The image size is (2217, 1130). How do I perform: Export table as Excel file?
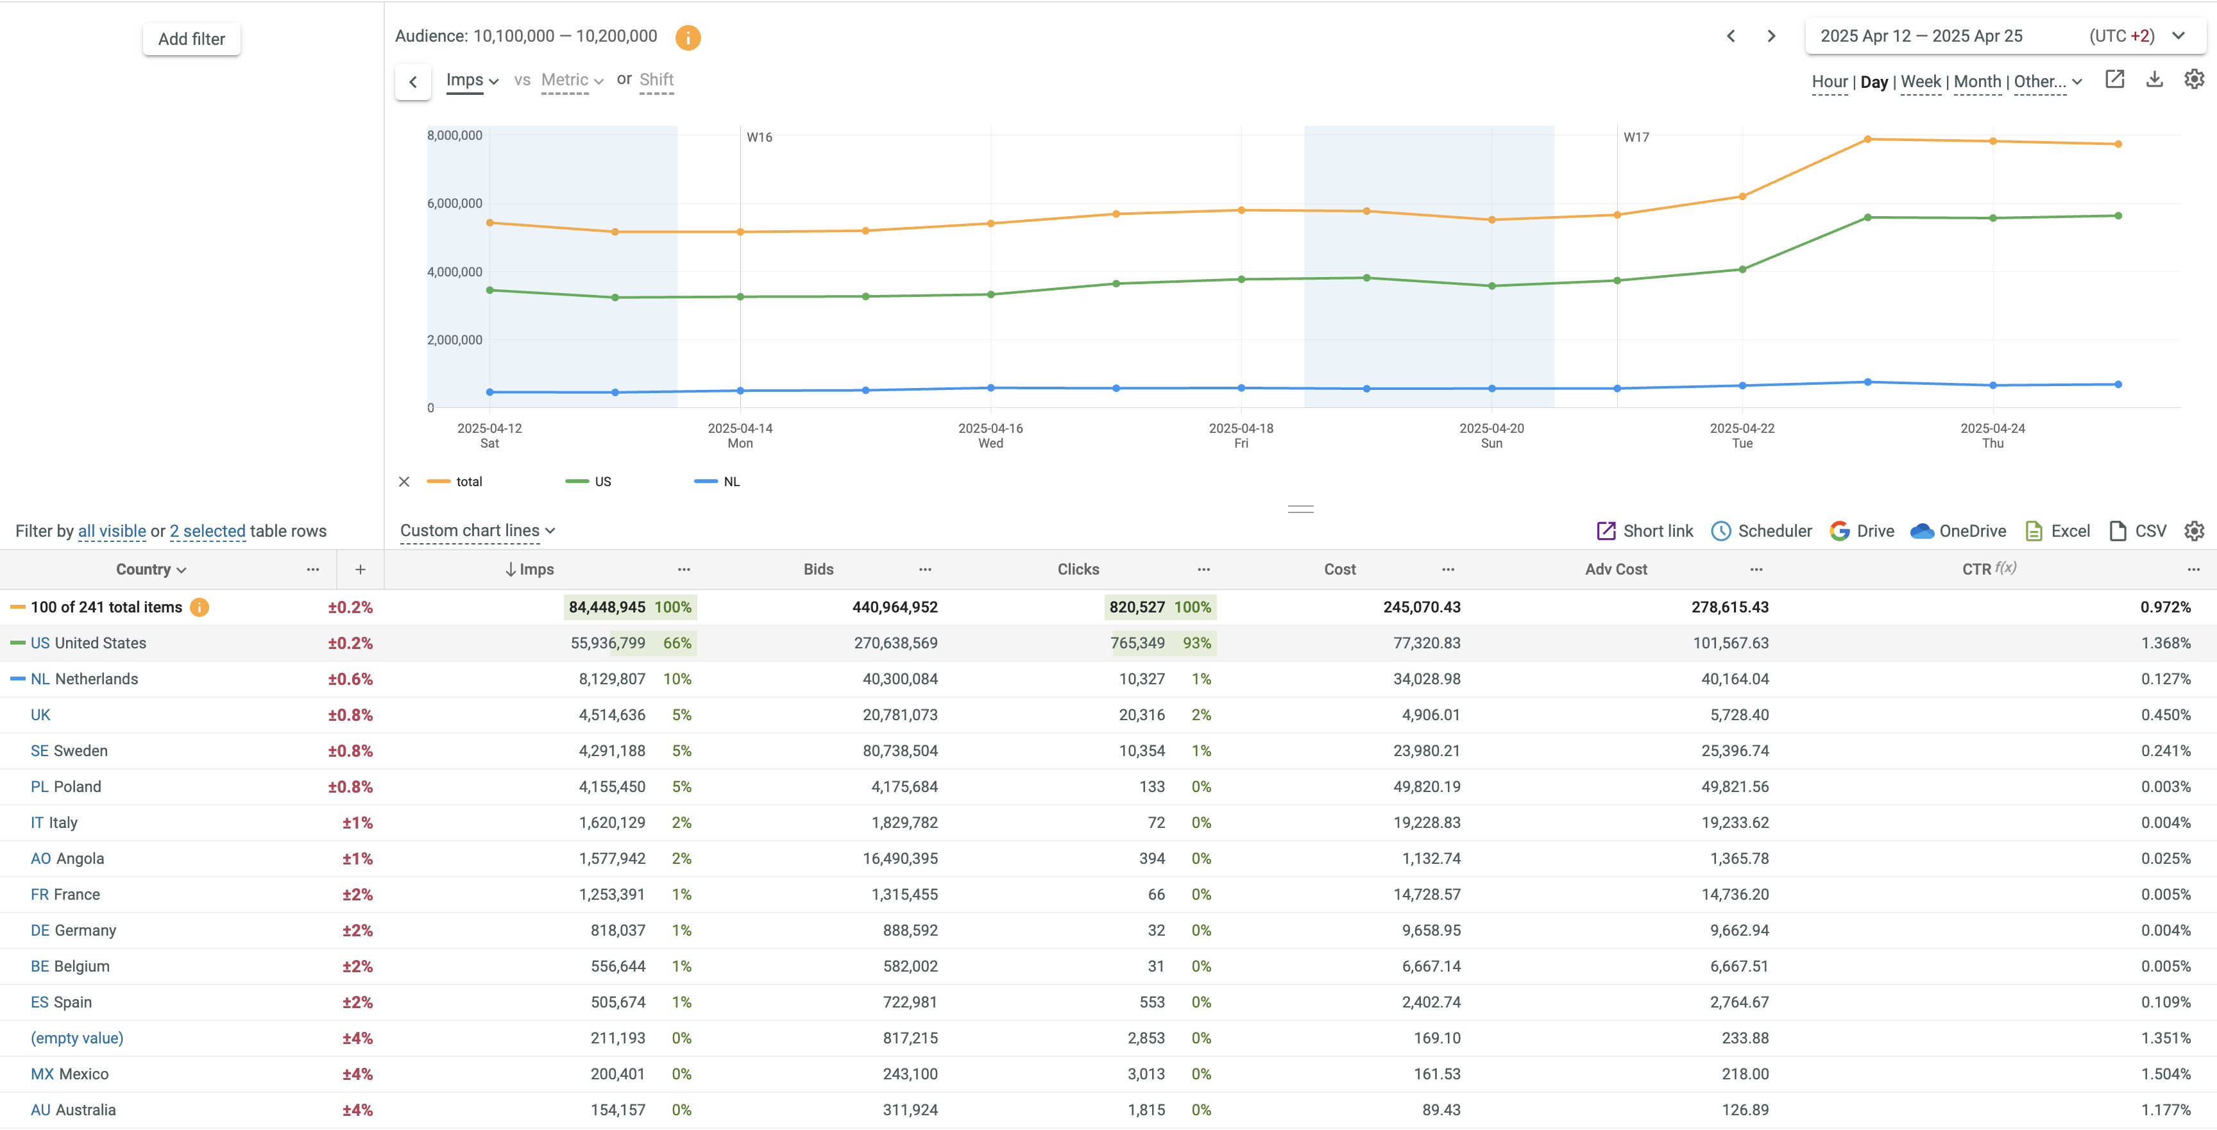point(2057,531)
